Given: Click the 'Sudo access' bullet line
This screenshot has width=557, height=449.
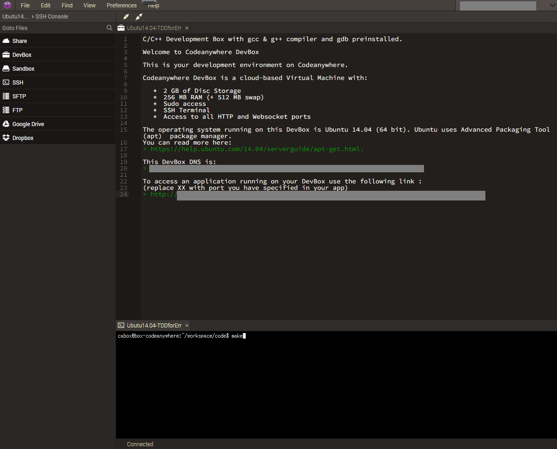Looking at the screenshot, I should pos(184,104).
